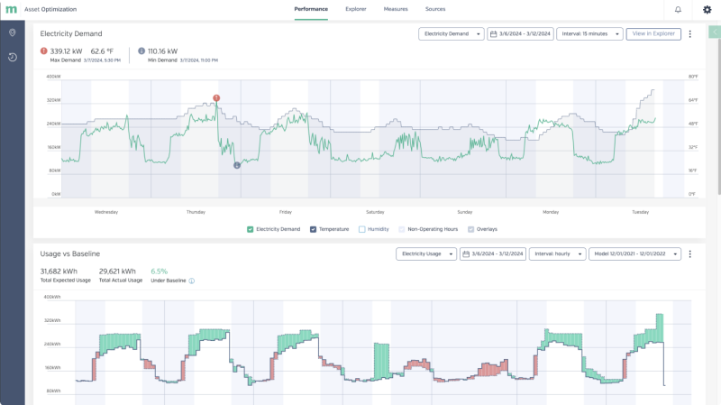Viewport: 721px width, 405px height.
Task: Click the 6.5% under baseline value
Action: click(160, 272)
